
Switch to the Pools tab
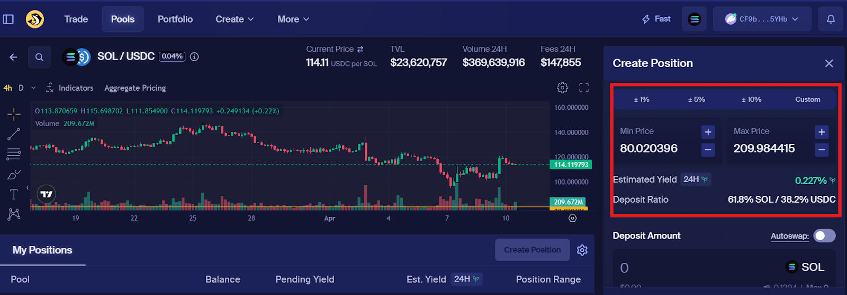point(123,19)
